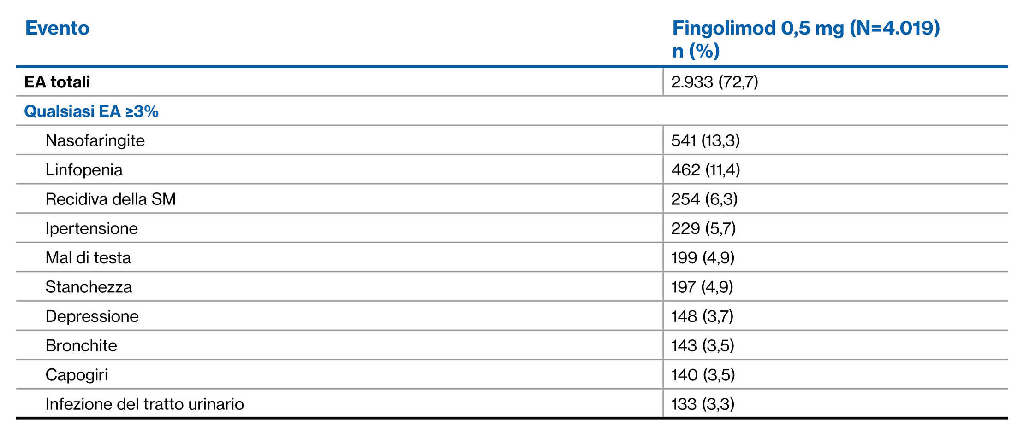The image size is (1024, 443).
Task: Click the Qualsiasi EA ≥3% subheading
Action: (x=91, y=111)
